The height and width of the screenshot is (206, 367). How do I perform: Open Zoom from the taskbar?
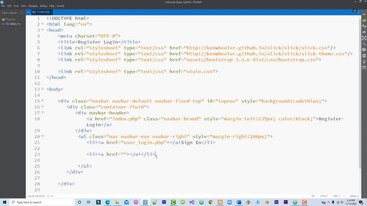click(229, 202)
